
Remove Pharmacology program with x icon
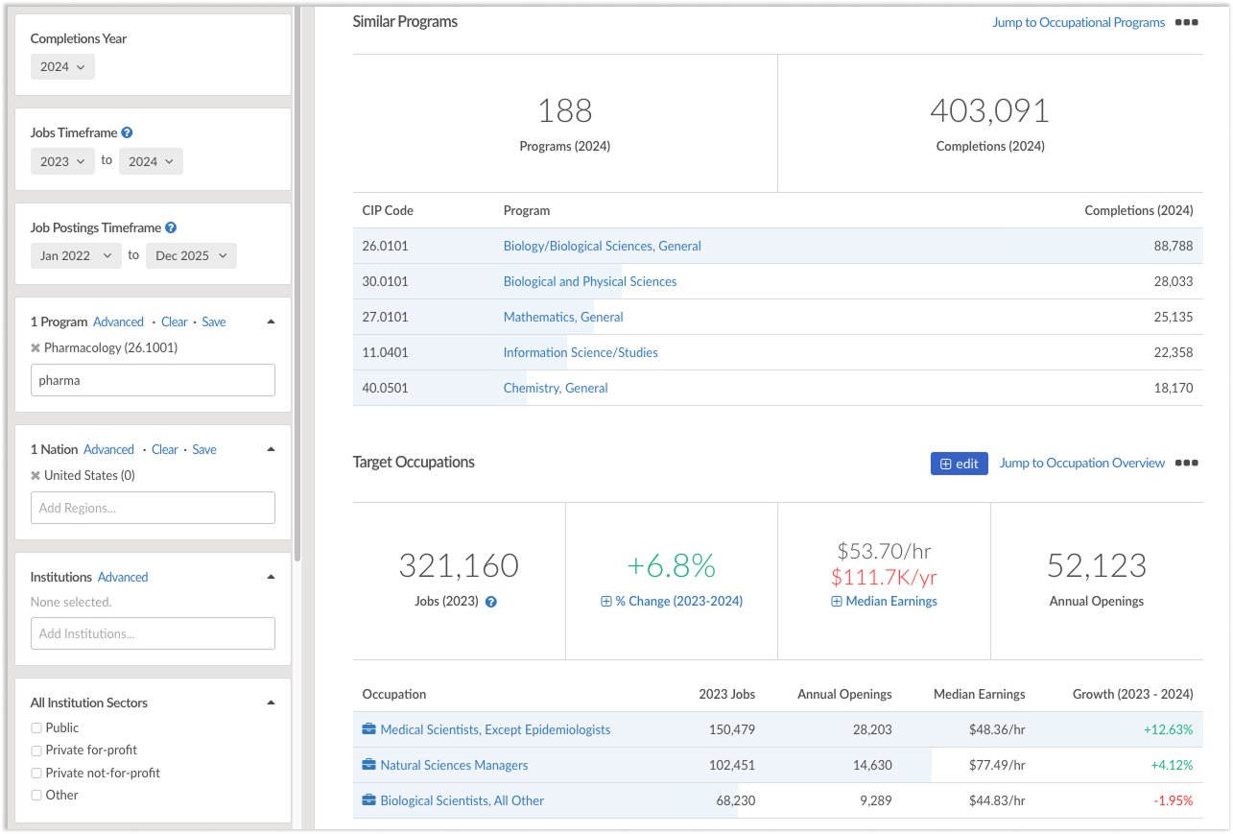(36, 348)
